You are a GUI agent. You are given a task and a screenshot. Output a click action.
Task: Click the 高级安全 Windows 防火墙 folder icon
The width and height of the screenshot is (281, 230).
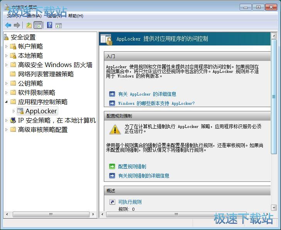[x=13, y=65]
